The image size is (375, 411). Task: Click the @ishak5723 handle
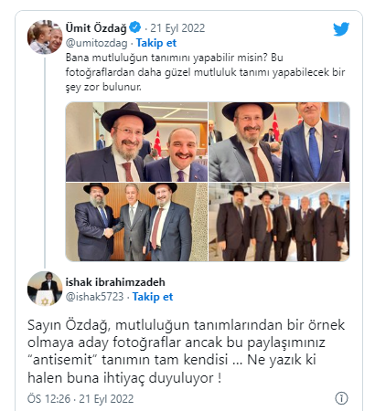[94, 297]
